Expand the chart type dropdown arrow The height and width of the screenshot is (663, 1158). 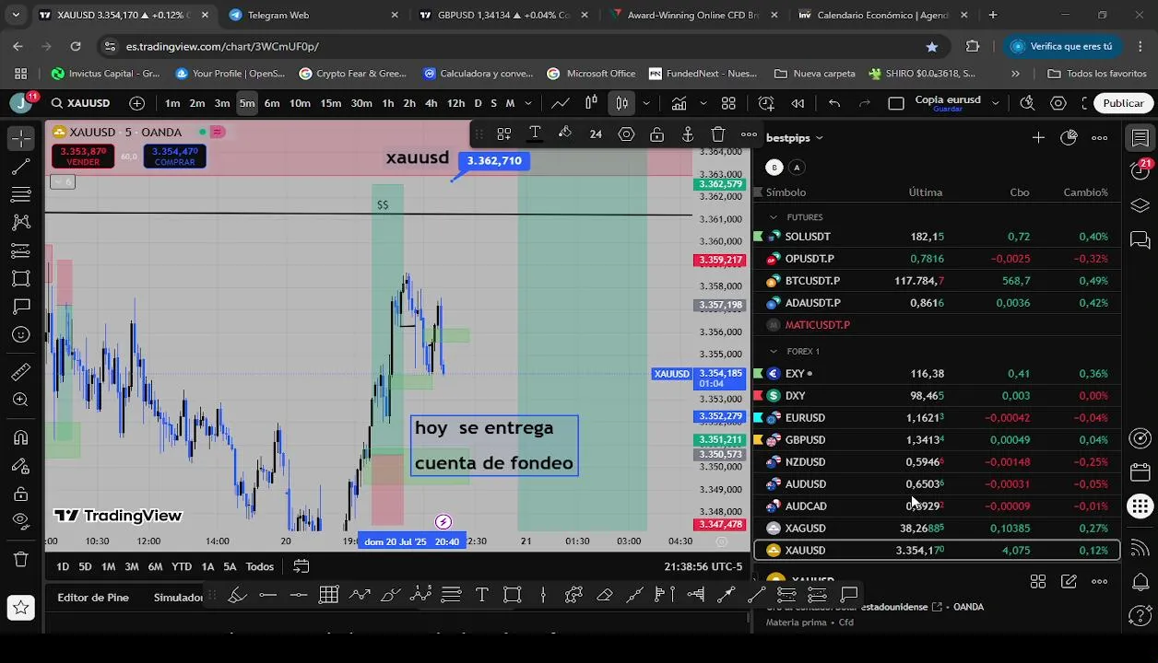pos(645,103)
